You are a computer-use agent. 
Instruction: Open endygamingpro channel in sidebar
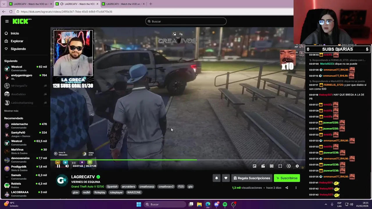coord(26,77)
